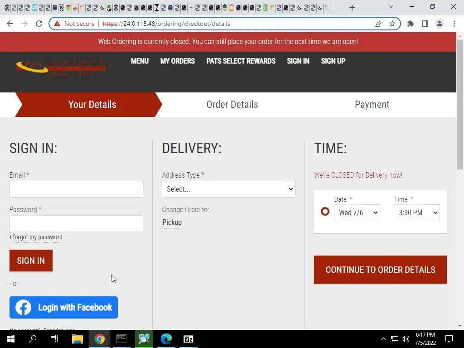Click the web ordering closed banner
464x348 pixels.
228,41
